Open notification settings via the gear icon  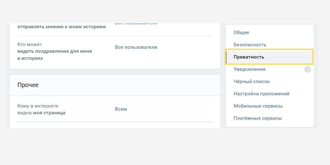pyautogui.click(x=307, y=70)
